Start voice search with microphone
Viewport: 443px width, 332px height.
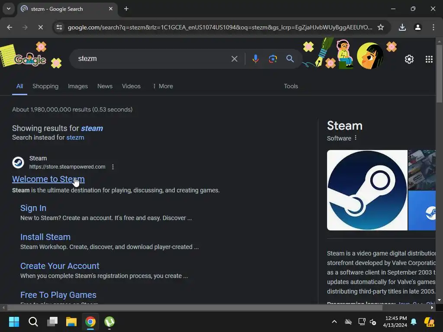point(255,59)
